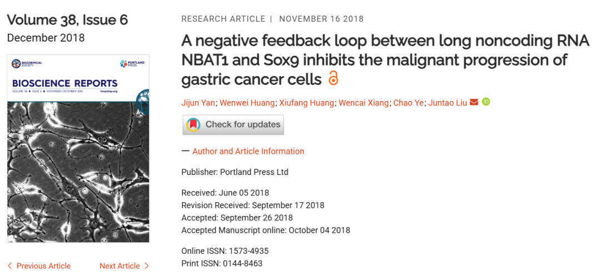Collapse the Author and Article Information section
This screenshot has height=276, width=600.
(x=248, y=152)
